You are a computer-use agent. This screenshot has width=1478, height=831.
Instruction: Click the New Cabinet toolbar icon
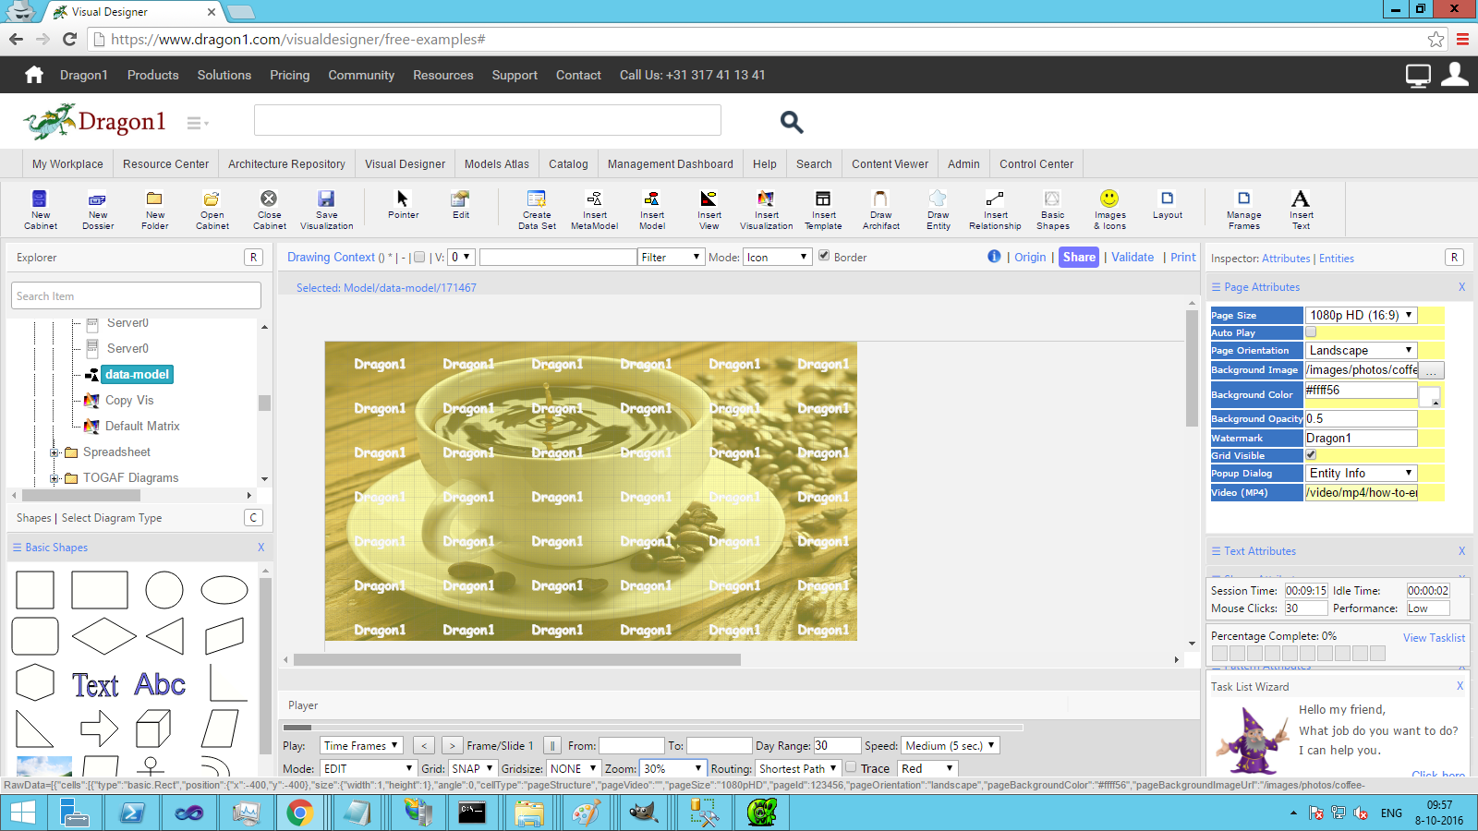[x=40, y=209]
